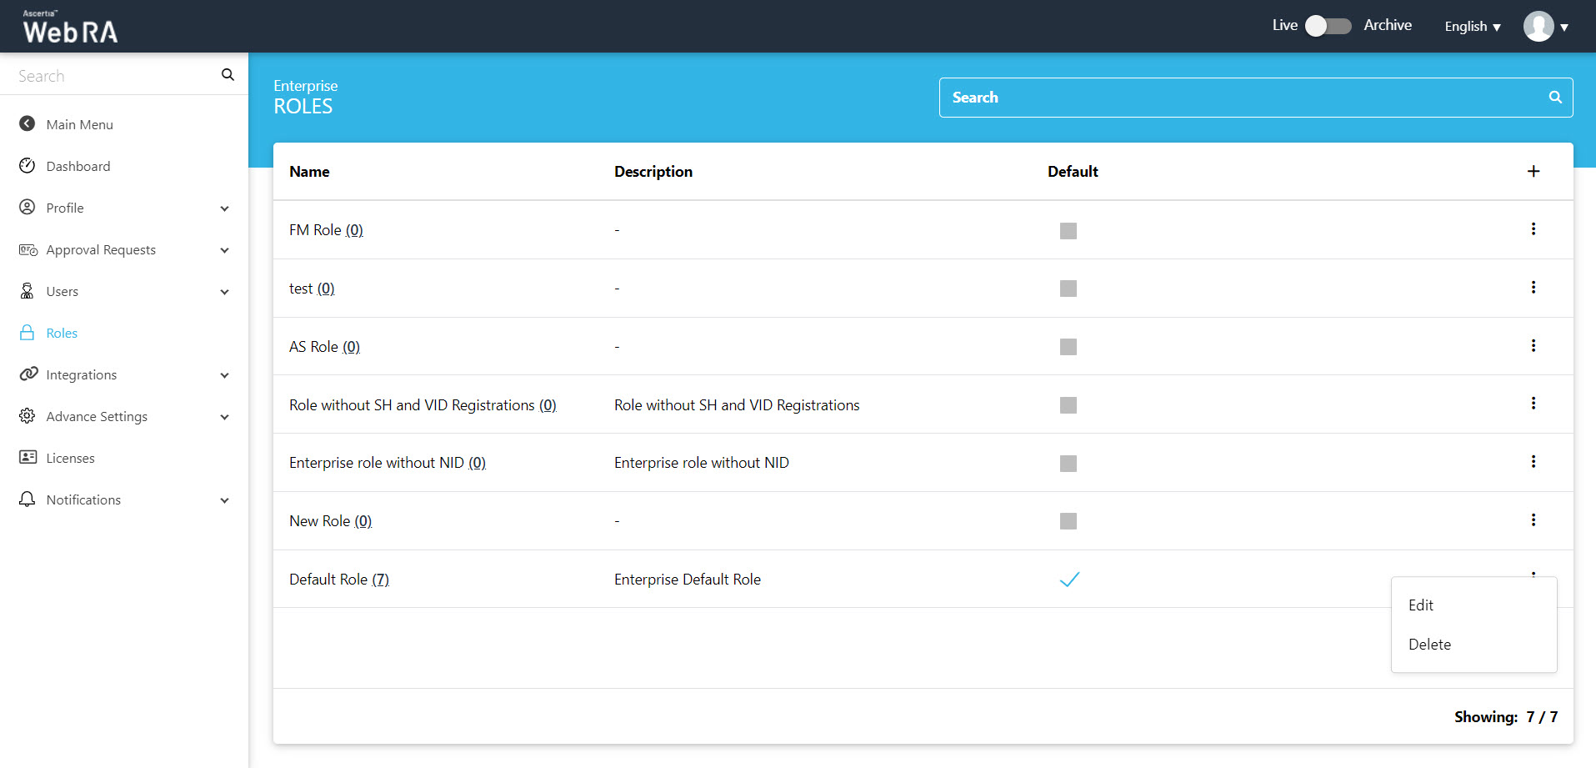Expand the Advance Settings submenu
Screen dimensions: 1596x768
pos(224,417)
